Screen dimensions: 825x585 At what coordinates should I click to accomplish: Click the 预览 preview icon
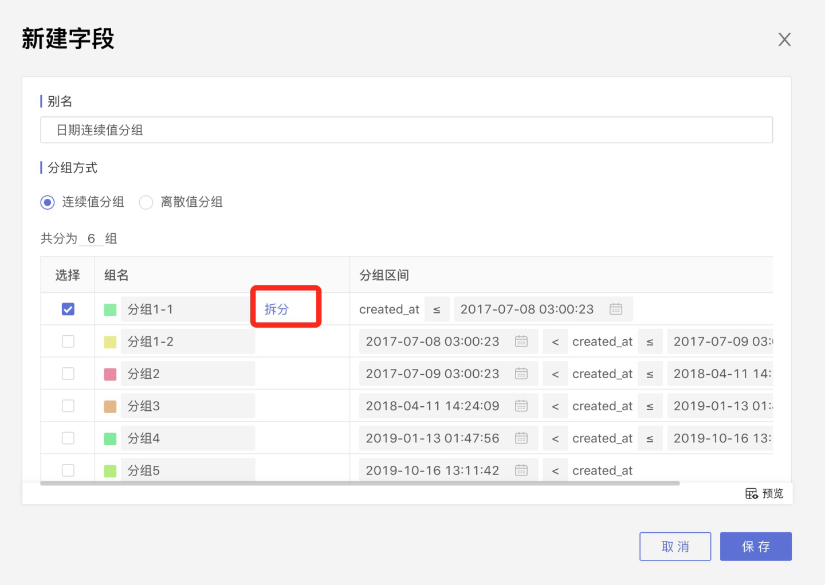(752, 493)
